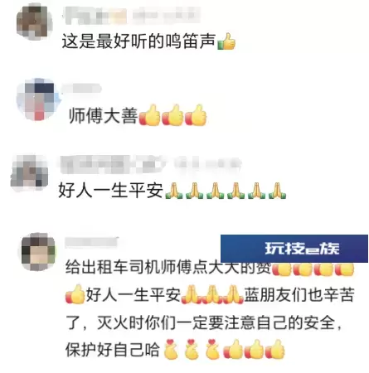Viewport: 369px width, 373px height.
Task: Click the blurred username above 师傅大善
Action: pyautogui.click(x=82, y=89)
